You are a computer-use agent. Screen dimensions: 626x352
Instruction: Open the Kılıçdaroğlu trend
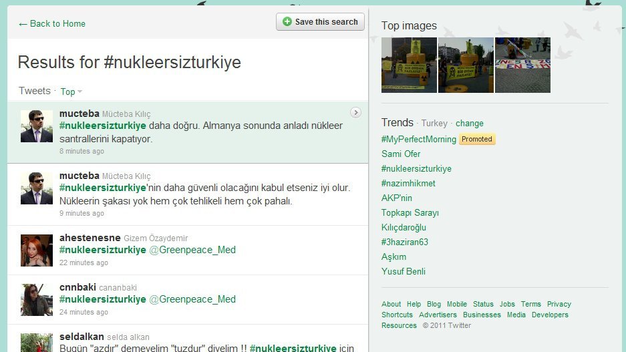tap(404, 228)
